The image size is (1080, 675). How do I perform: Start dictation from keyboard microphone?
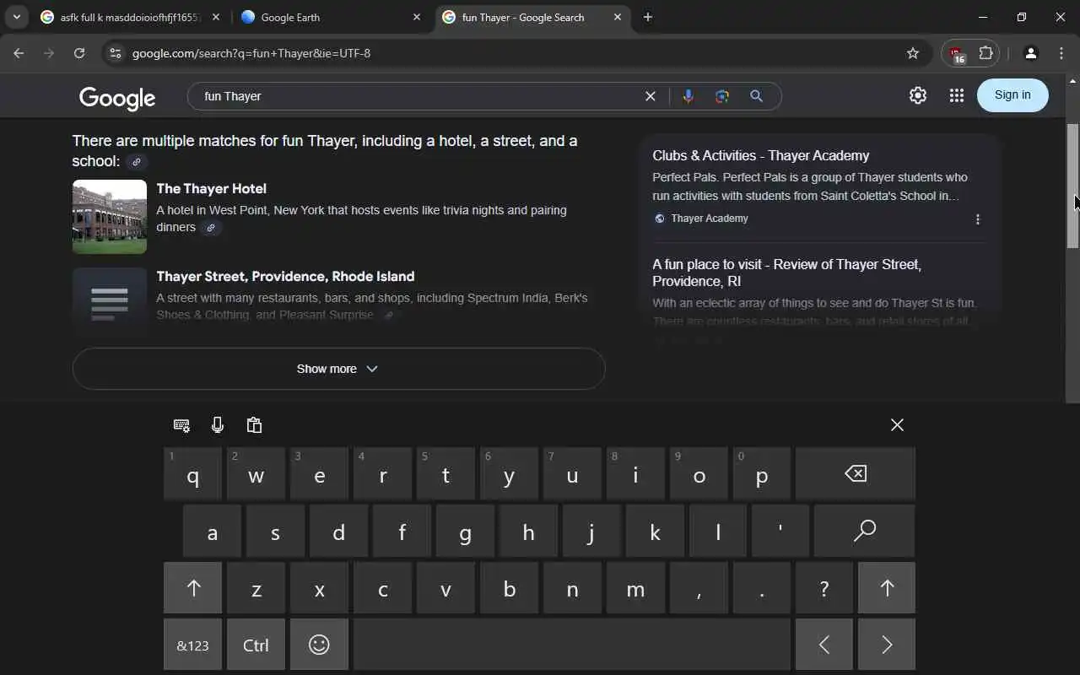point(218,425)
